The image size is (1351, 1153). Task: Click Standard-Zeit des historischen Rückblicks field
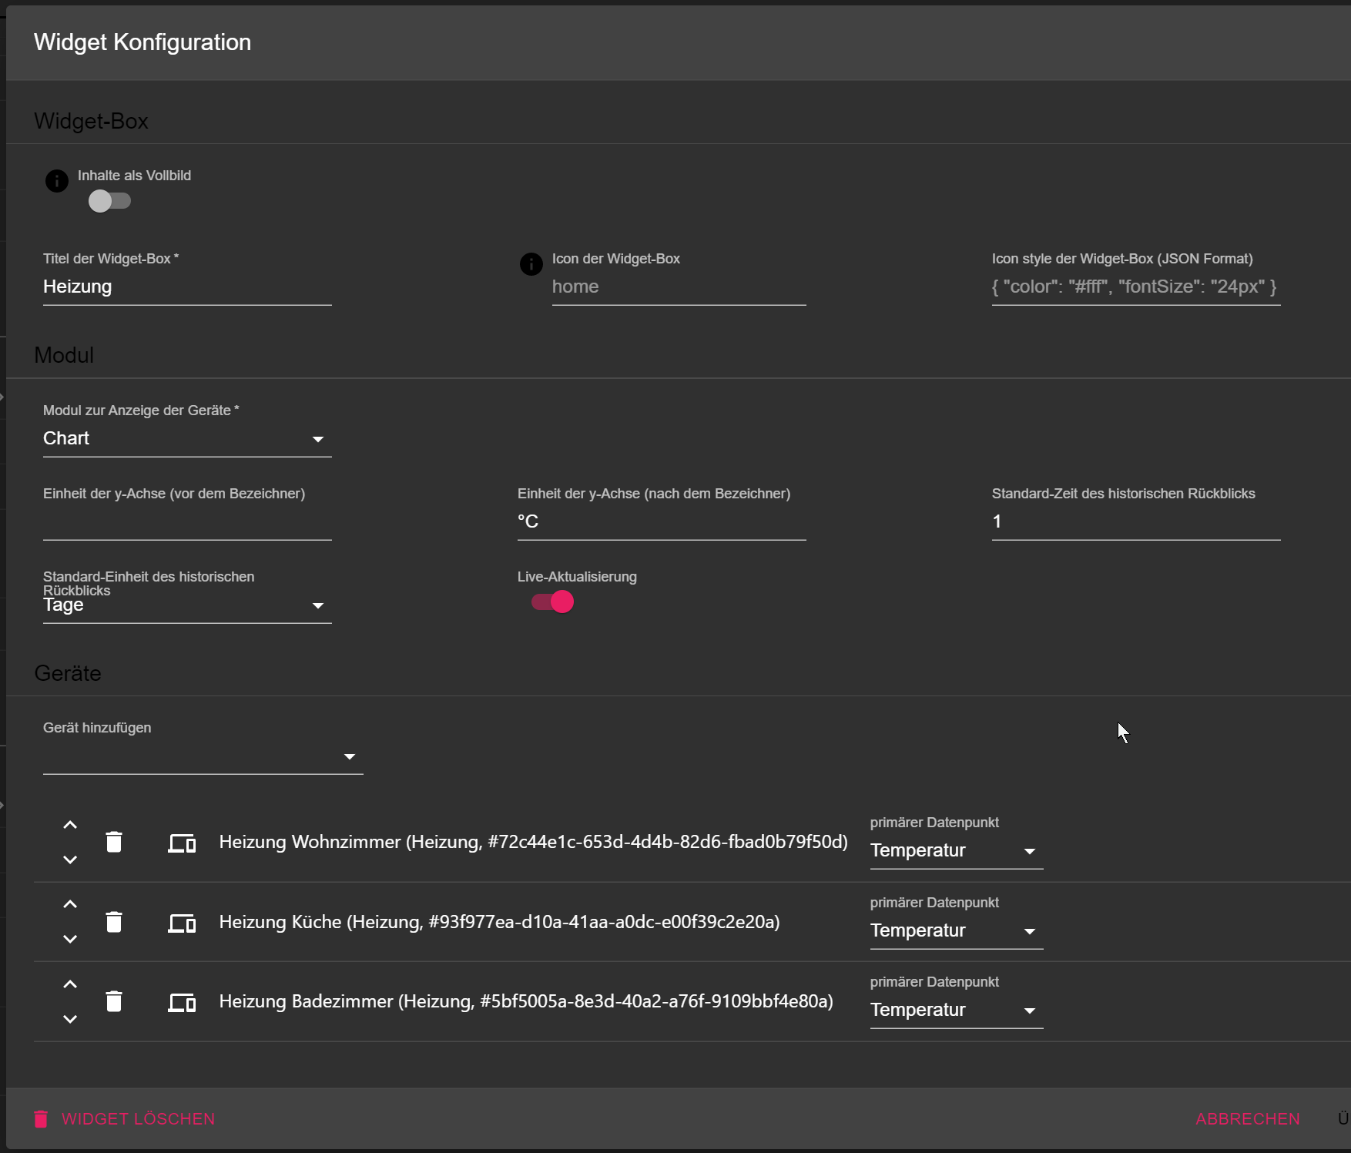coord(1136,522)
